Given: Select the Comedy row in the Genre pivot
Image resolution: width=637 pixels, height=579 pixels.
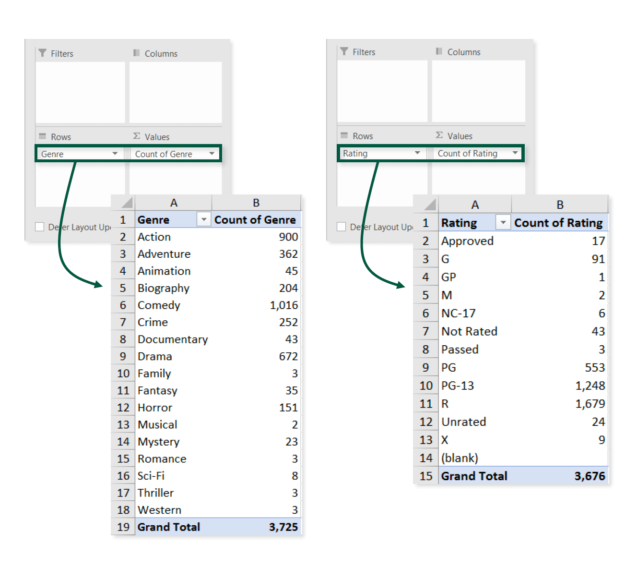Looking at the screenshot, I should (159, 305).
